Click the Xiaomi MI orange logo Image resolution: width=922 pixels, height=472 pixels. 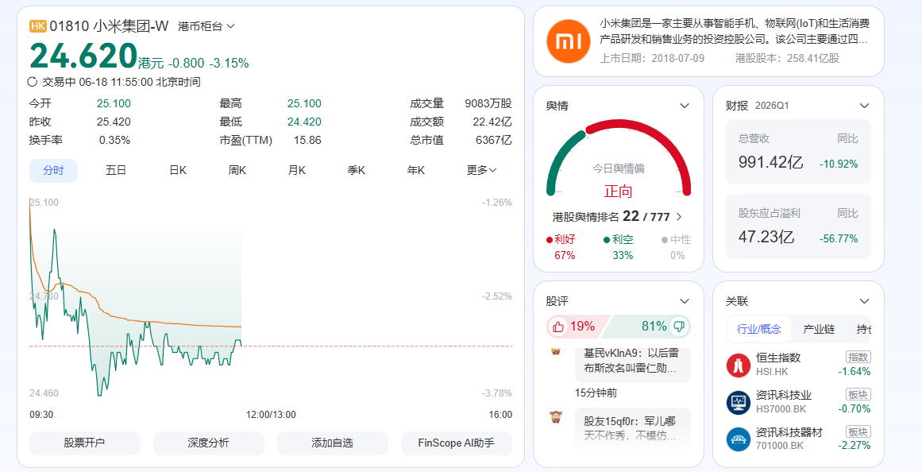click(568, 41)
